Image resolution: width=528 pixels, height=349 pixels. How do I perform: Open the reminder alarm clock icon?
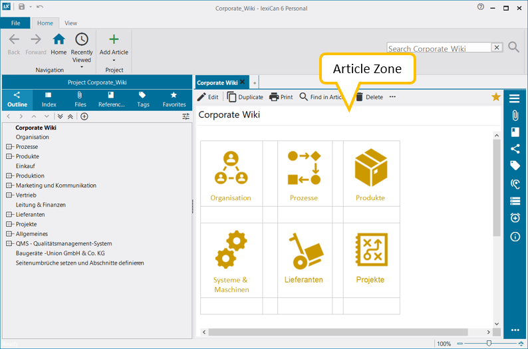[515, 218]
